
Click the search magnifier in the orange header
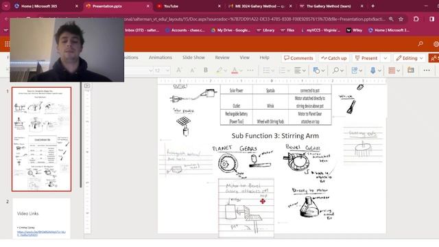[420, 44]
